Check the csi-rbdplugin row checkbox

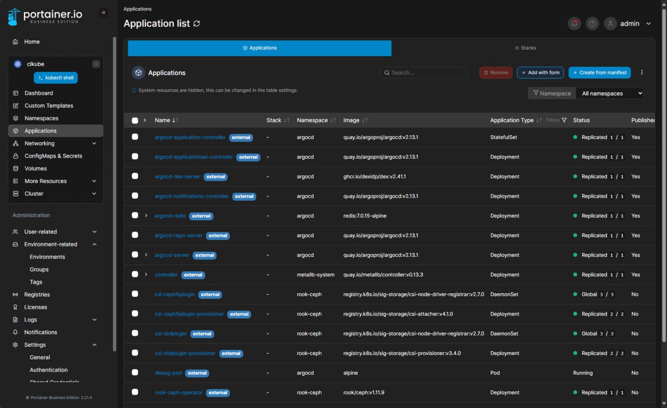[x=135, y=333]
